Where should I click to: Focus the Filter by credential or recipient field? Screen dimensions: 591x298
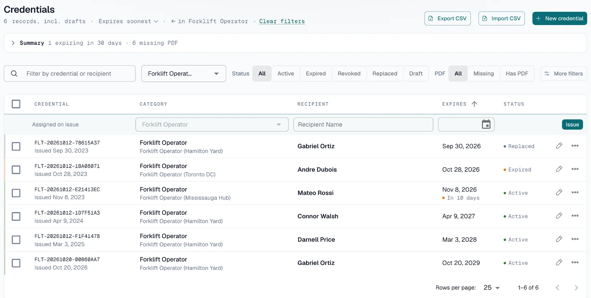point(70,74)
